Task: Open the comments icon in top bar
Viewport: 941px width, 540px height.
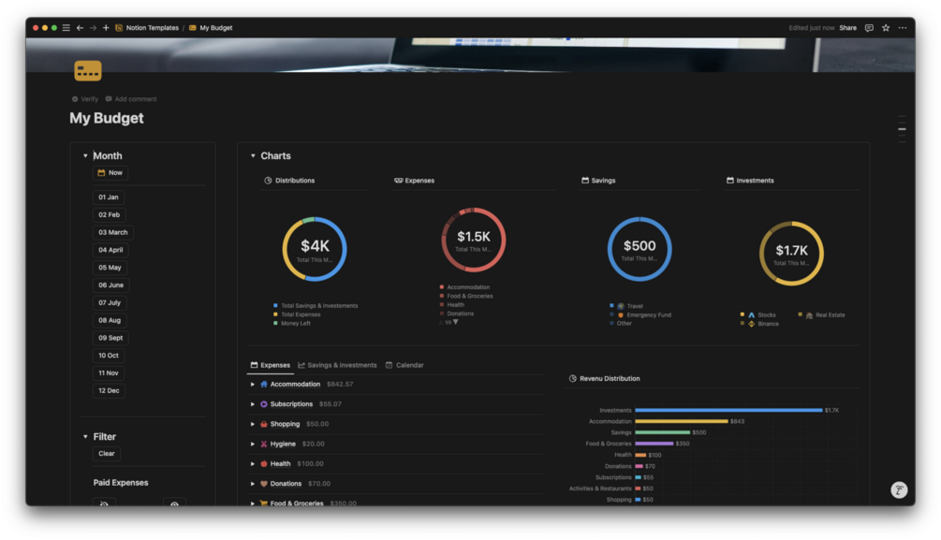Action: coord(869,27)
